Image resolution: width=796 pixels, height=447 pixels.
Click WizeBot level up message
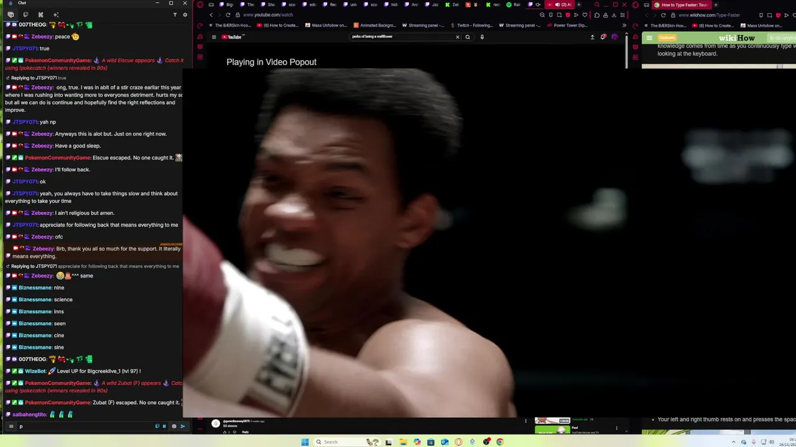(73, 371)
